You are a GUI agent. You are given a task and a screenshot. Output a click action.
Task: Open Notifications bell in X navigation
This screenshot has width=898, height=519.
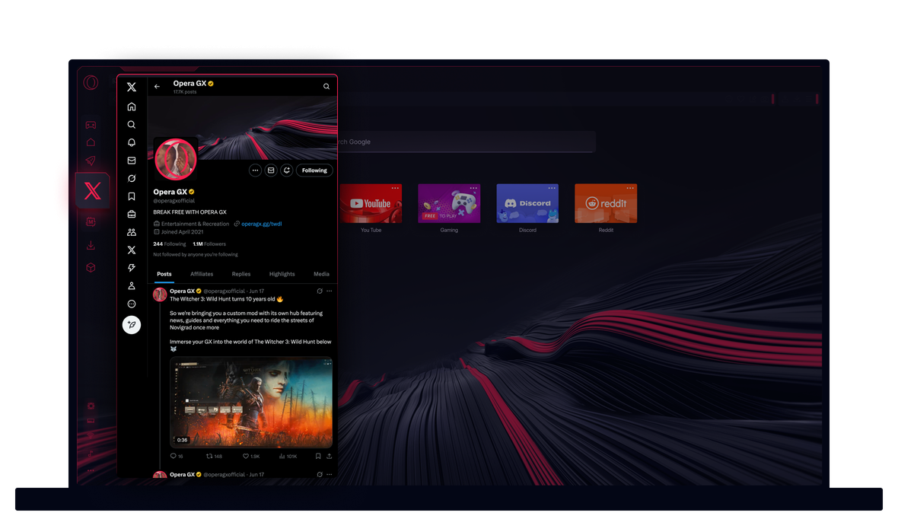131,142
